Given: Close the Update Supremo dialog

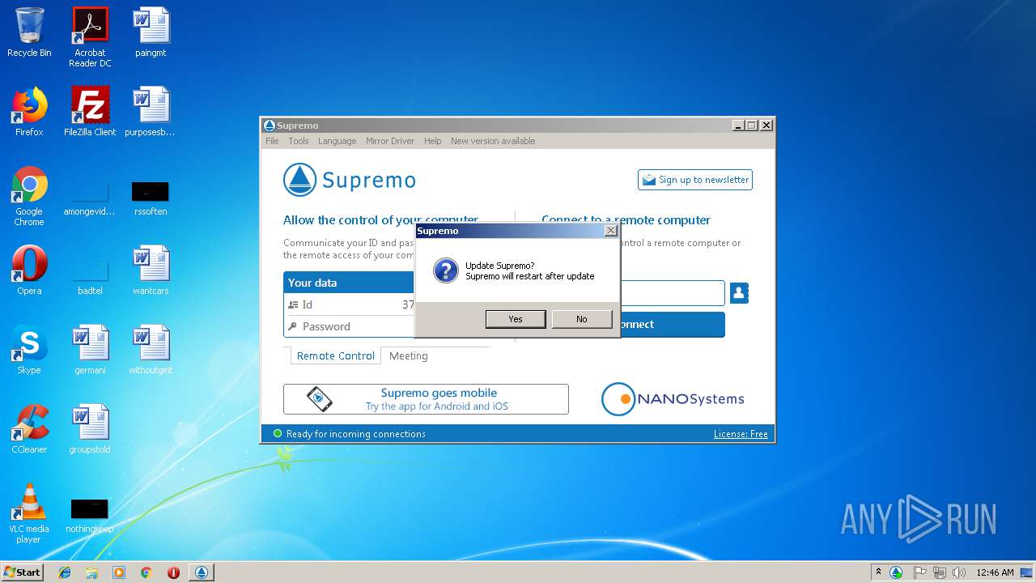Looking at the screenshot, I should (x=610, y=231).
